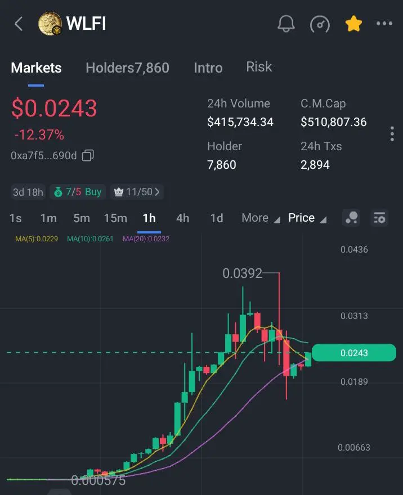Image resolution: width=403 pixels, height=495 pixels.
Task: Select the 4h timeframe
Action: tap(182, 218)
